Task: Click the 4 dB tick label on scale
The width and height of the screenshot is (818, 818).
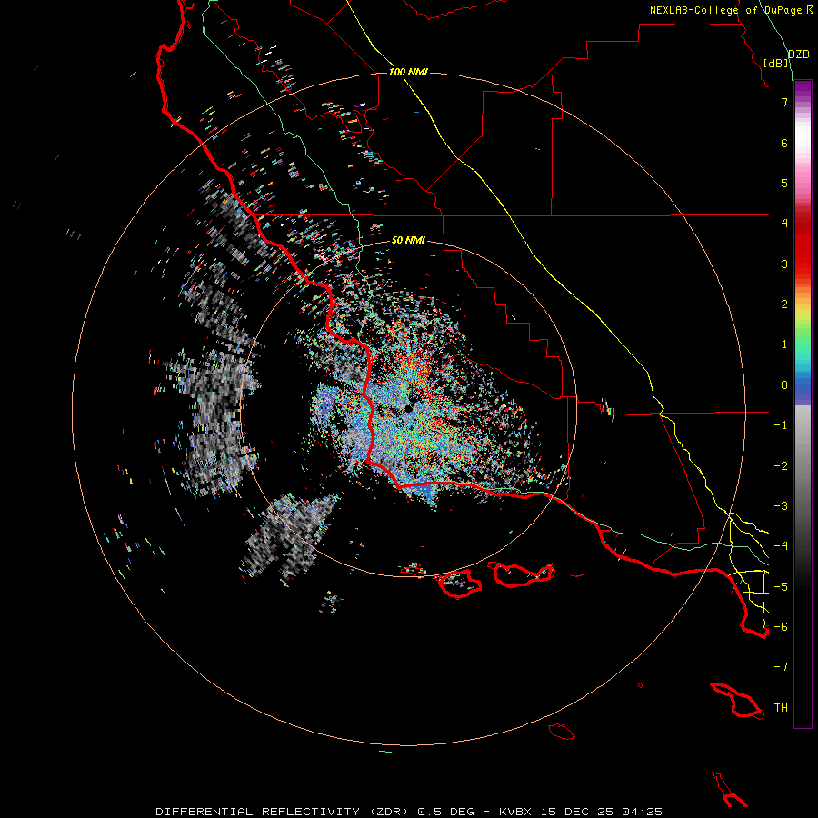Action: tap(784, 224)
